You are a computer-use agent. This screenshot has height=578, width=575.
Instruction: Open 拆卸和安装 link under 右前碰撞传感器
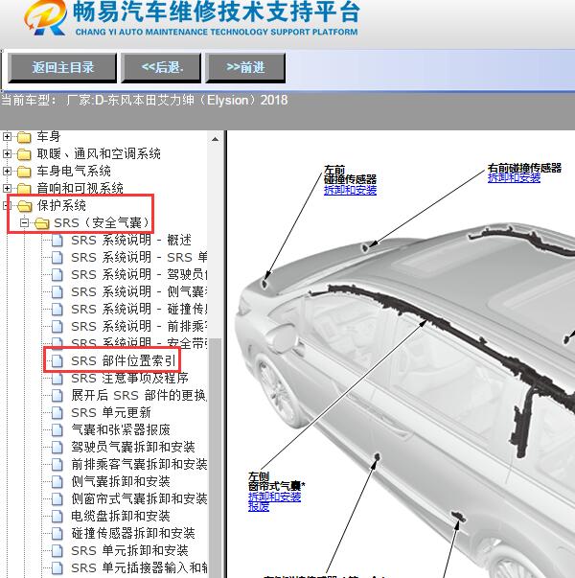[x=514, y=178]
